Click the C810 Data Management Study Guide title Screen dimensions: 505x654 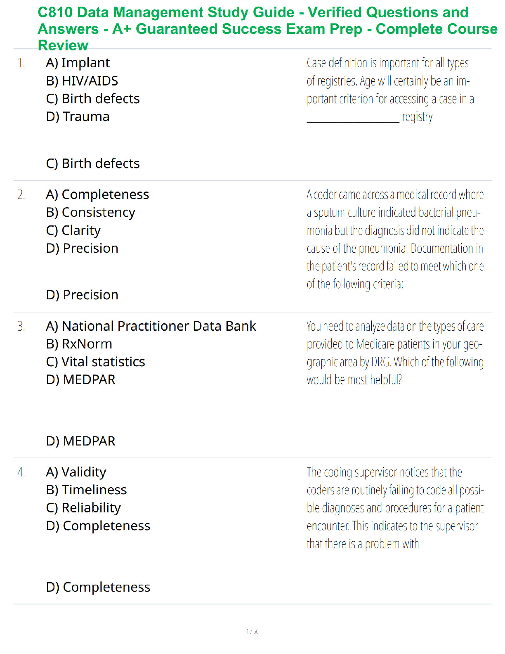tap(267, 28)
